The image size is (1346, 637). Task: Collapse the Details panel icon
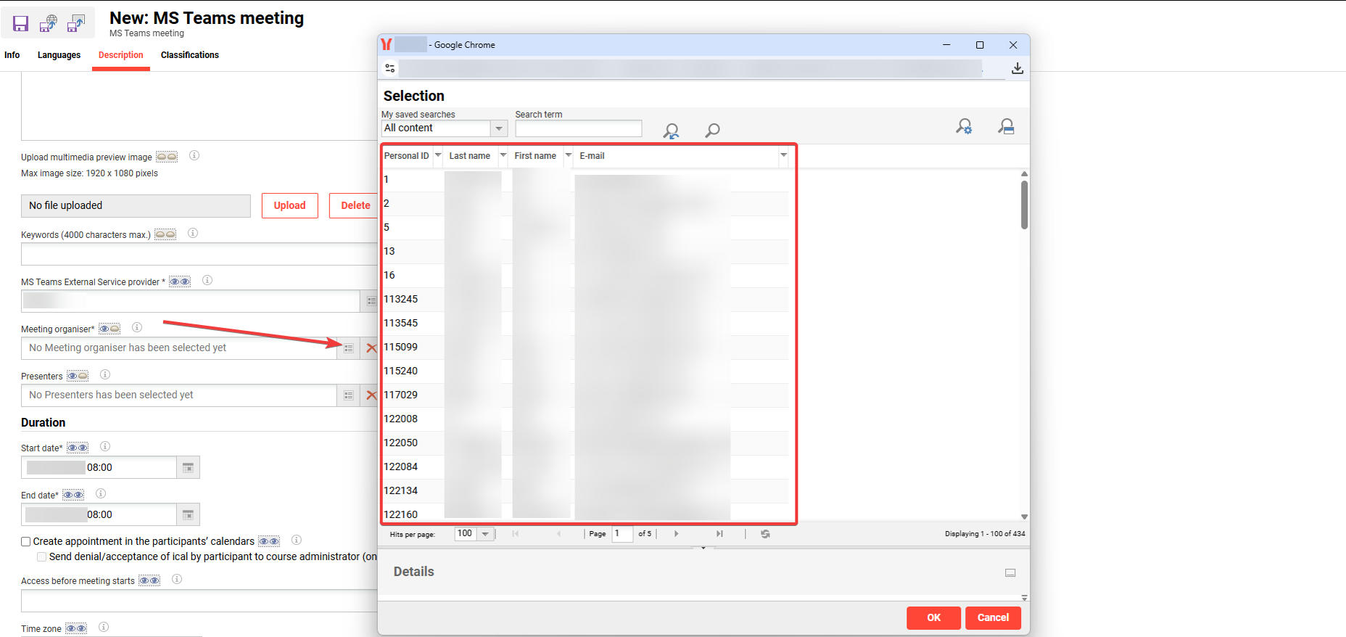pos(1010,573)
